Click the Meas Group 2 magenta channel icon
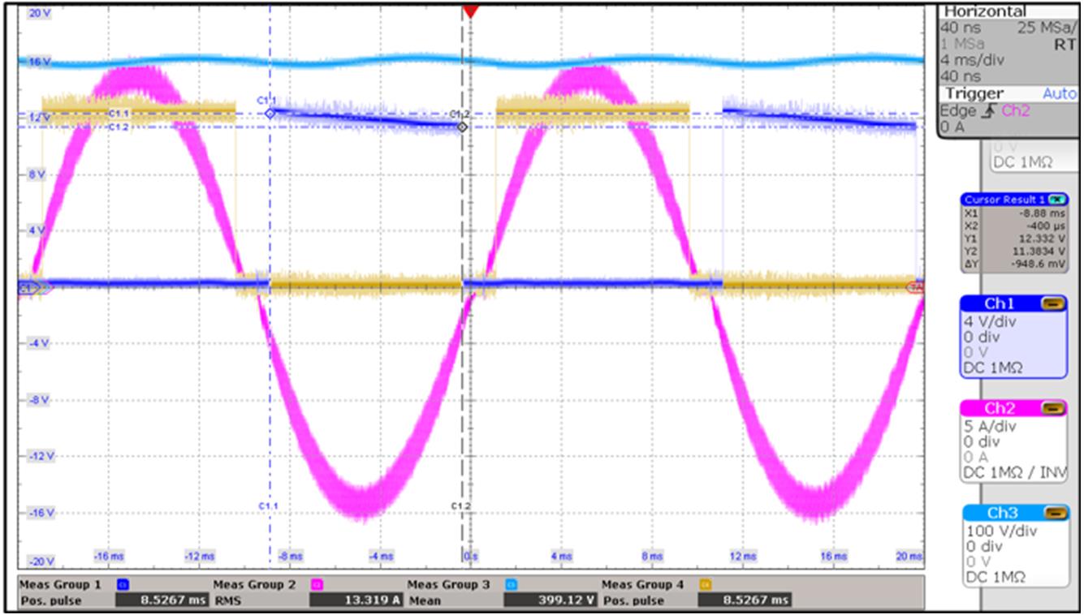 click(x=317, y=584)
